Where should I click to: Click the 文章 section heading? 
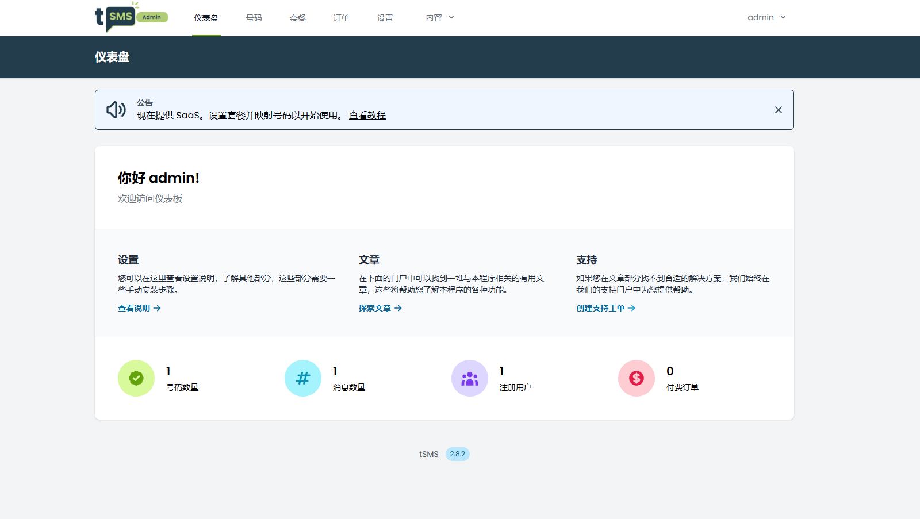click(x=369, y=260)
